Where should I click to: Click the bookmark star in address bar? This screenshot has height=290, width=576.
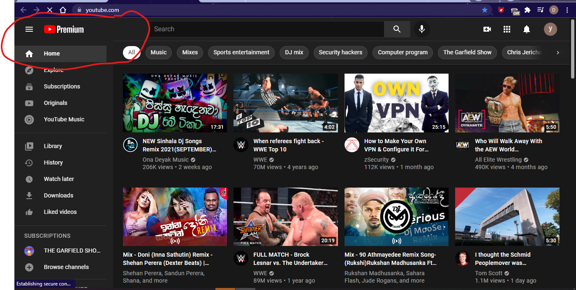pos(485,10)
